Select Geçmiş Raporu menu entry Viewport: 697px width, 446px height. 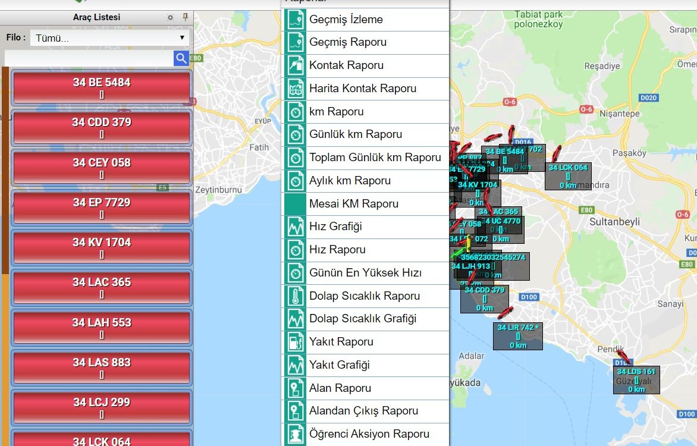click(x=365, y=43)
